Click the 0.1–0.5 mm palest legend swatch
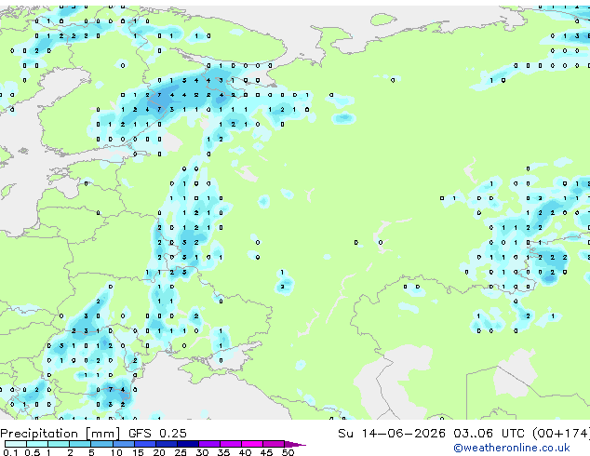Image resolution: width=590 pixels, height=456 pixels. (16, 444)
